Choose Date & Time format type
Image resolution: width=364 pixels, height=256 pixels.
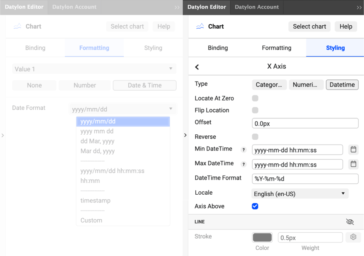coord(145,85)
